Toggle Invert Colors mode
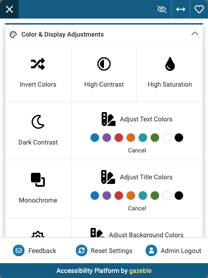This screenshot has height=278, width=208. 38,73
